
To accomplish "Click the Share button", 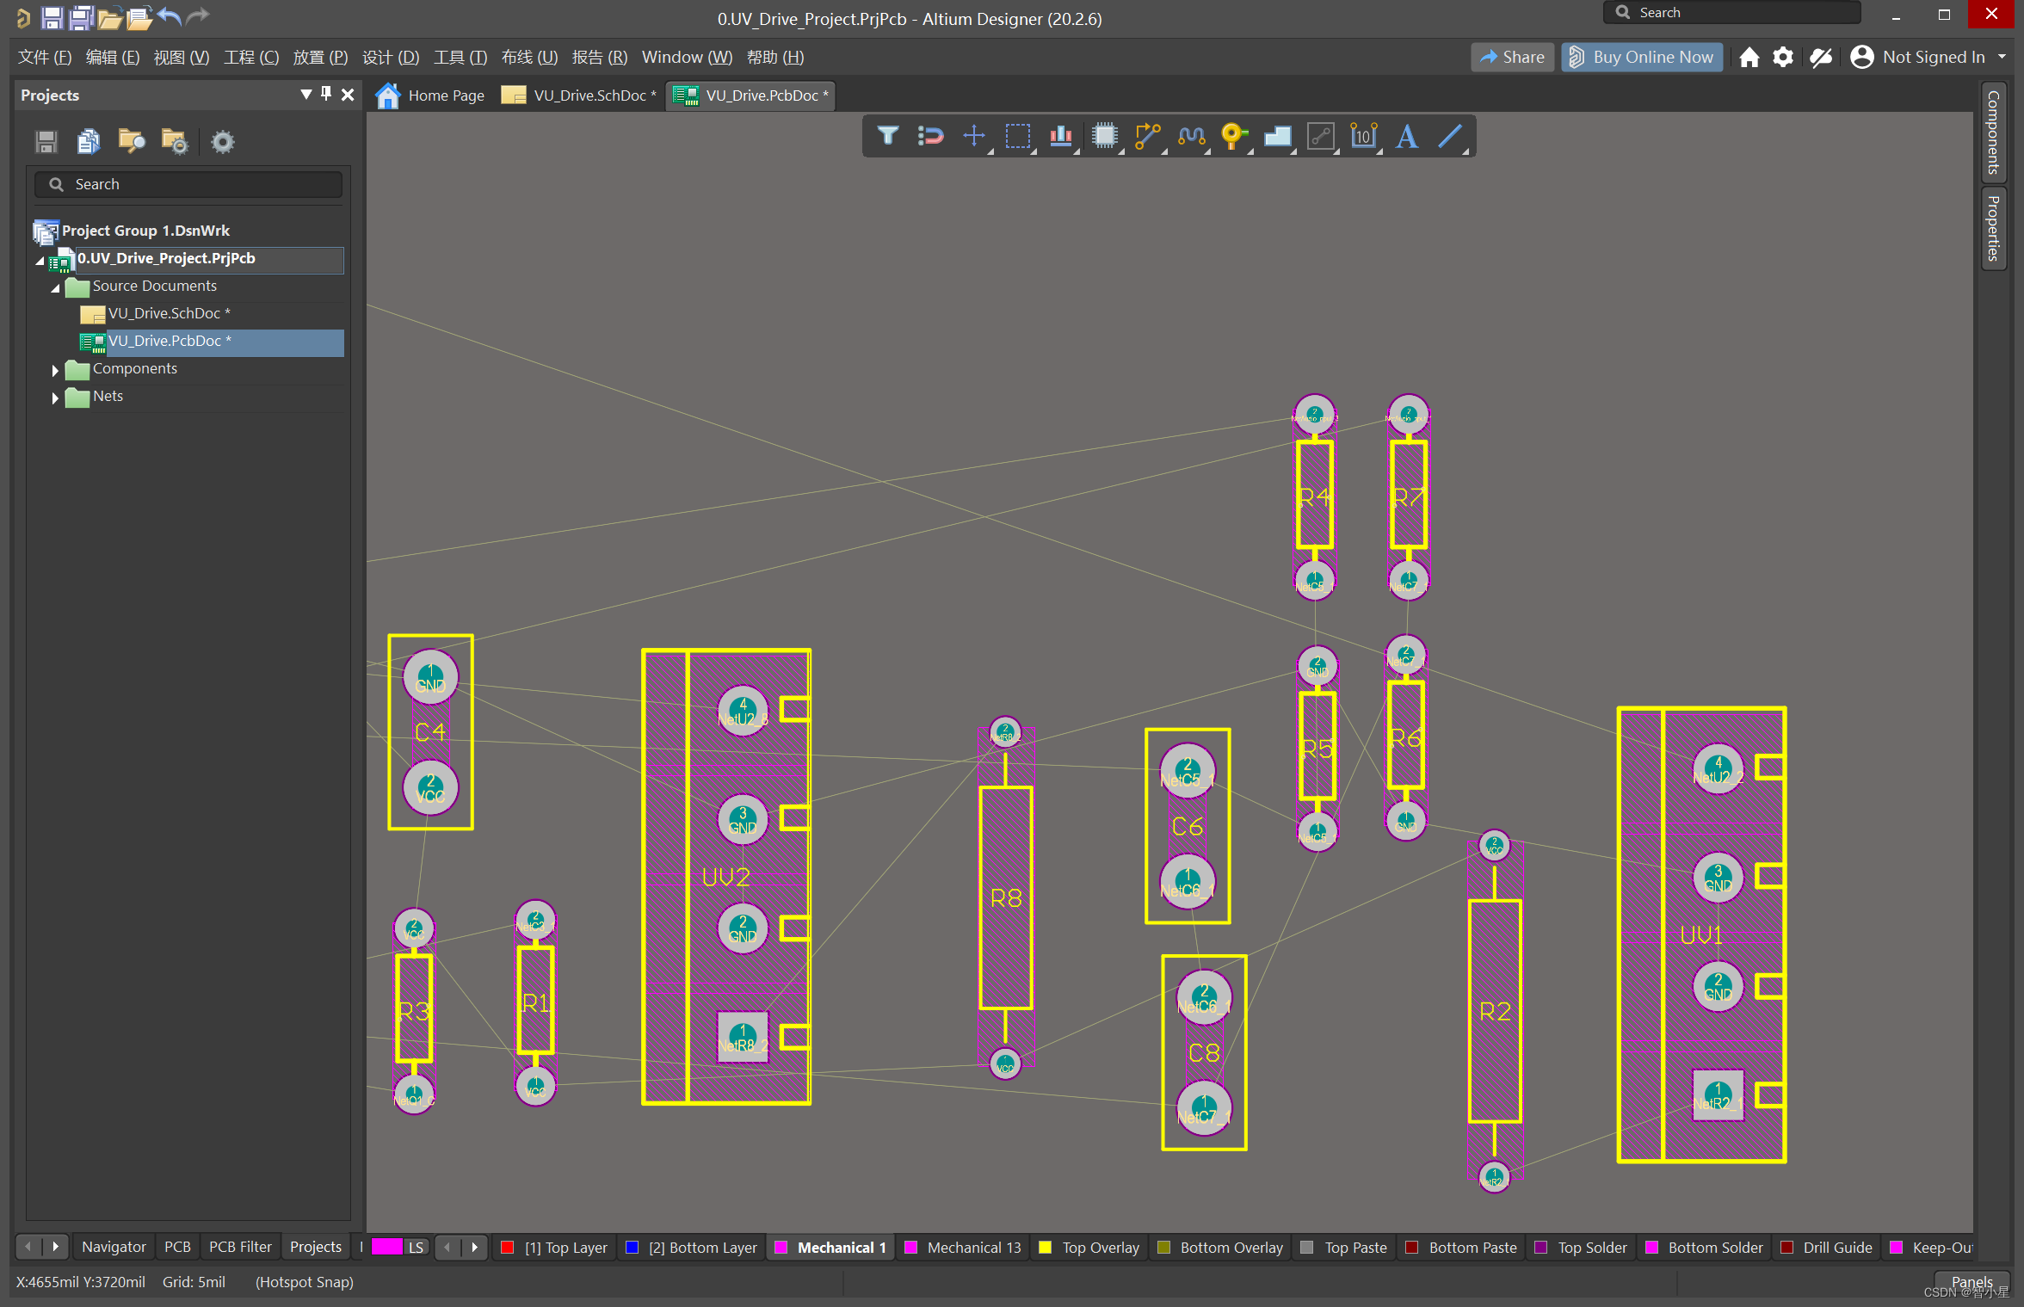I will (x=1512, y=57).
